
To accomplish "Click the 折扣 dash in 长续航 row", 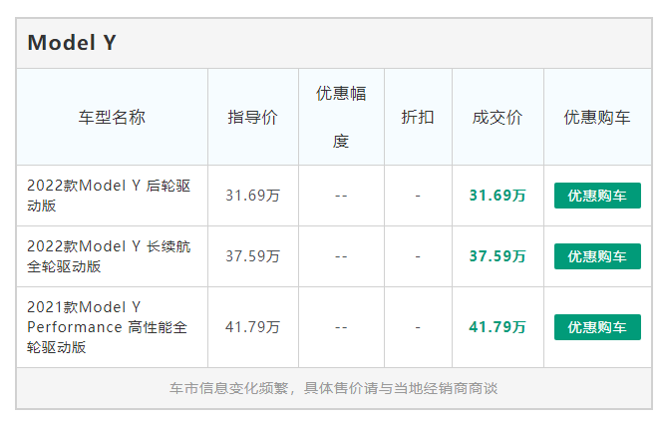I will [418, 256].
